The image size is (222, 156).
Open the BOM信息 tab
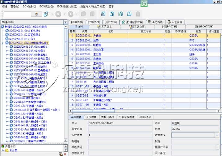145,117
